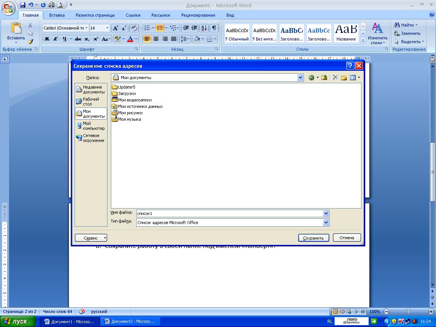Select the Название style thumbnail
The width and height of the screenshot is (436, 327).
tap(346, 33)
